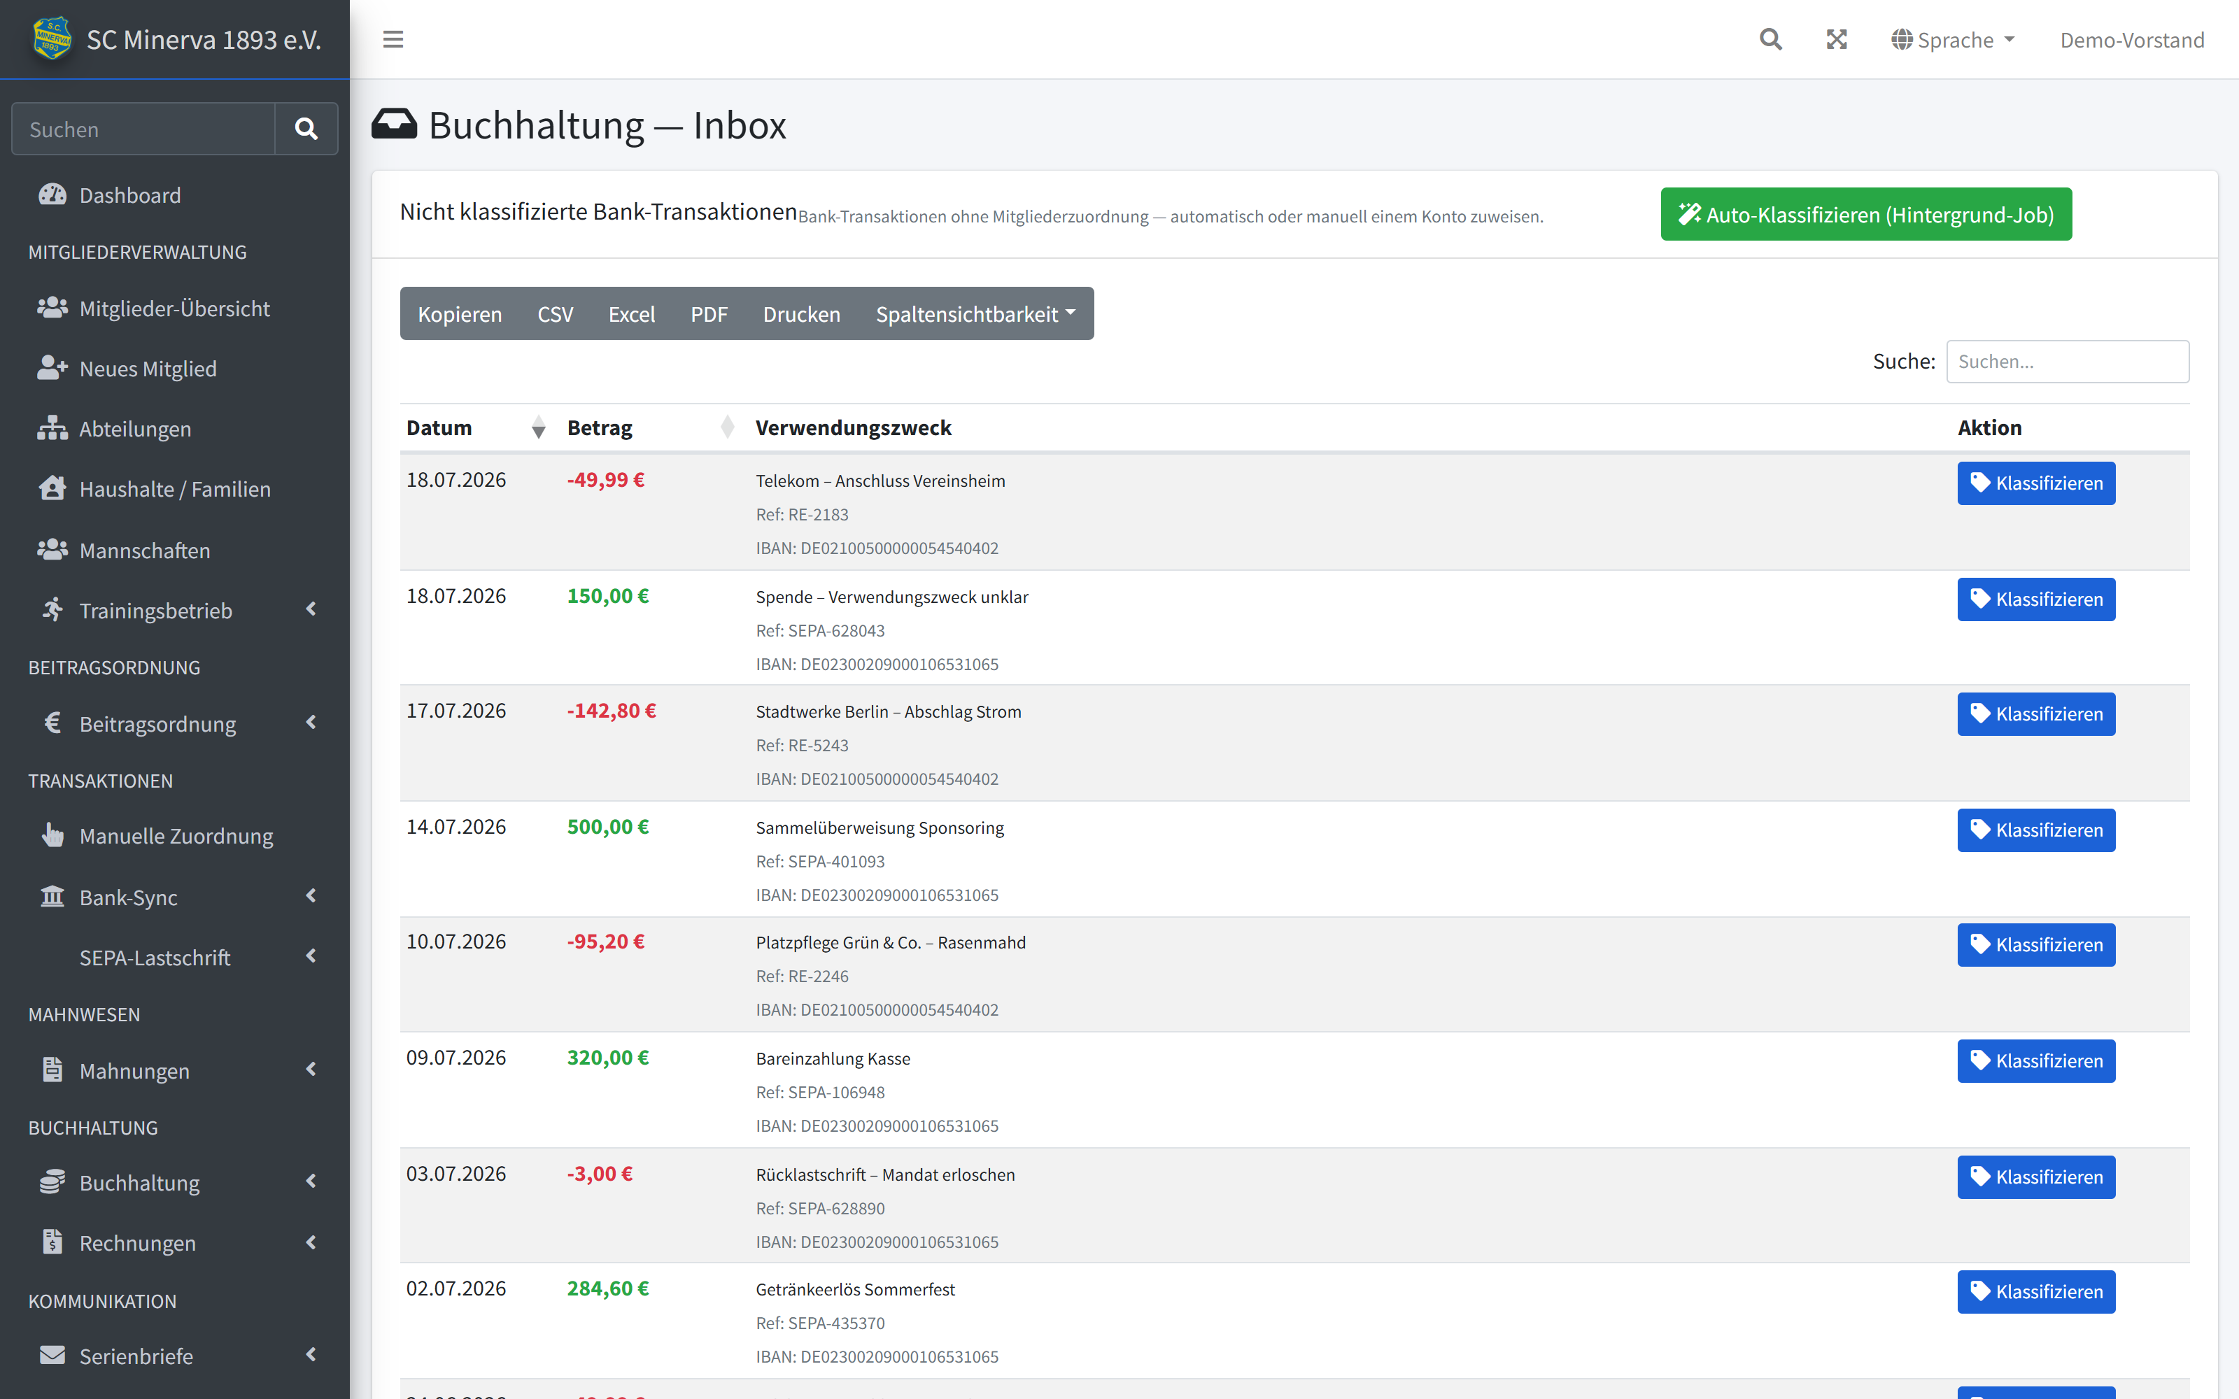Open Abteilungen in sidebar
The image size is (2239, 1399).
click(175, 428)
